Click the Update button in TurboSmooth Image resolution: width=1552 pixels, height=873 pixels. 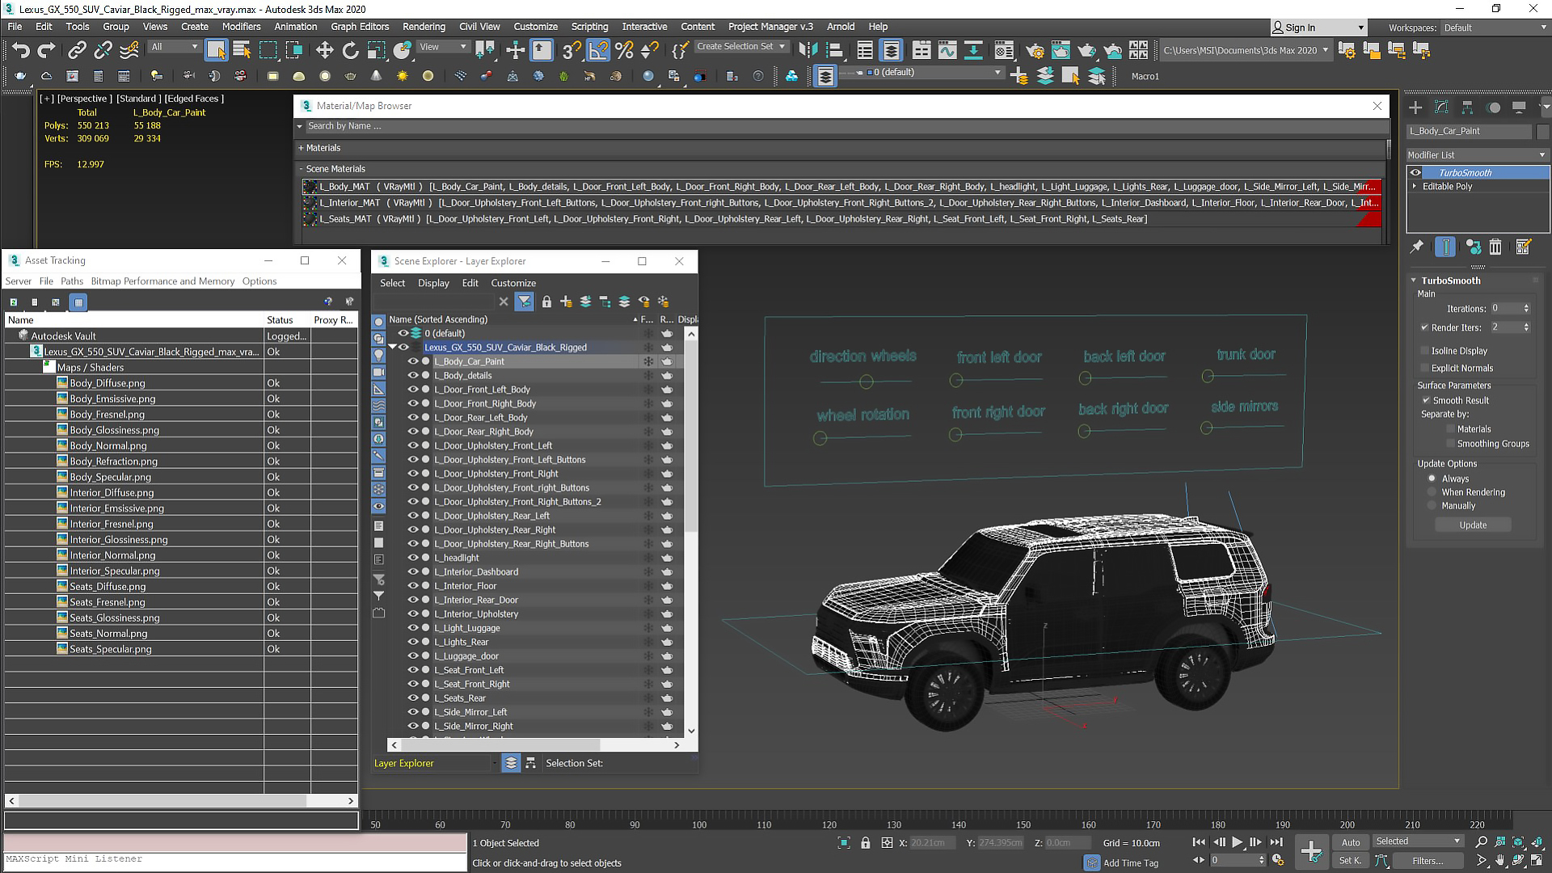(x=1473, y=525)
